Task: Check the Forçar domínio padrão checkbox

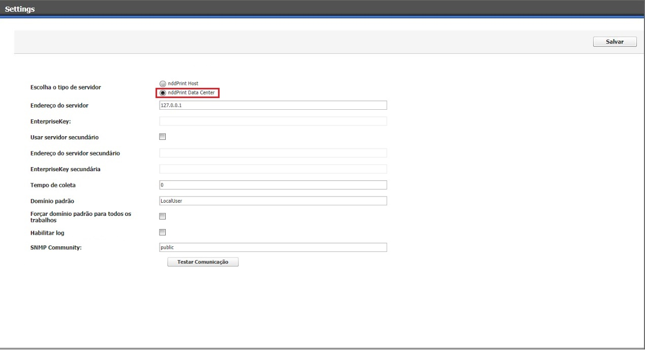Action: 163,216
